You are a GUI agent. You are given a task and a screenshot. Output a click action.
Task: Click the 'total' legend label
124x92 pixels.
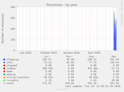coord(10,83)
